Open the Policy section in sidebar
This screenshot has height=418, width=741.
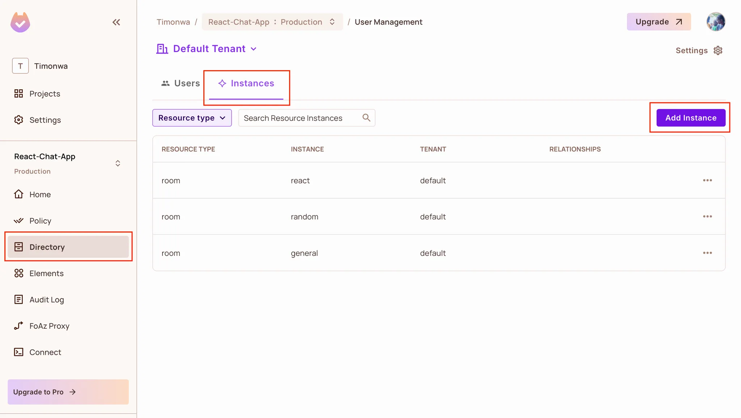click(40, 221)
